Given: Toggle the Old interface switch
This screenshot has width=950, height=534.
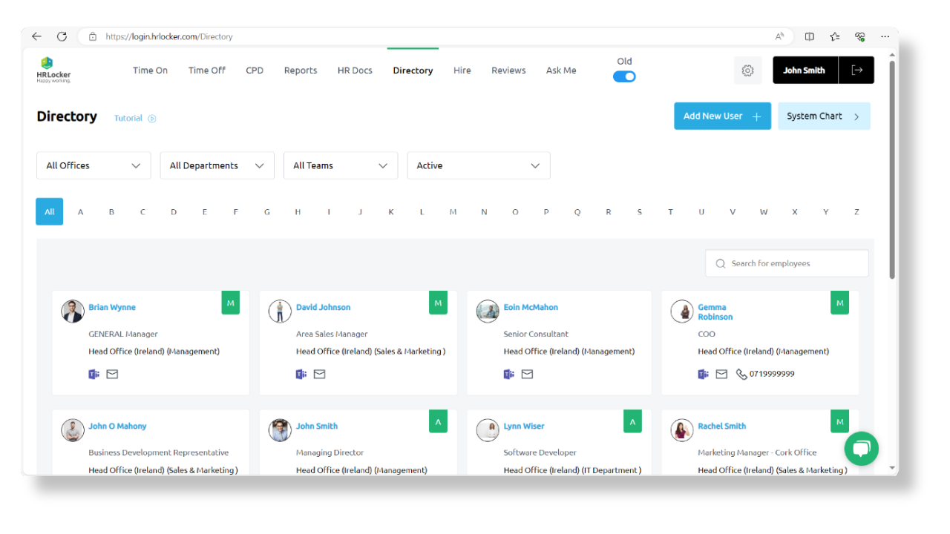Looking at the screenshot, I should (x=624, y=76).
